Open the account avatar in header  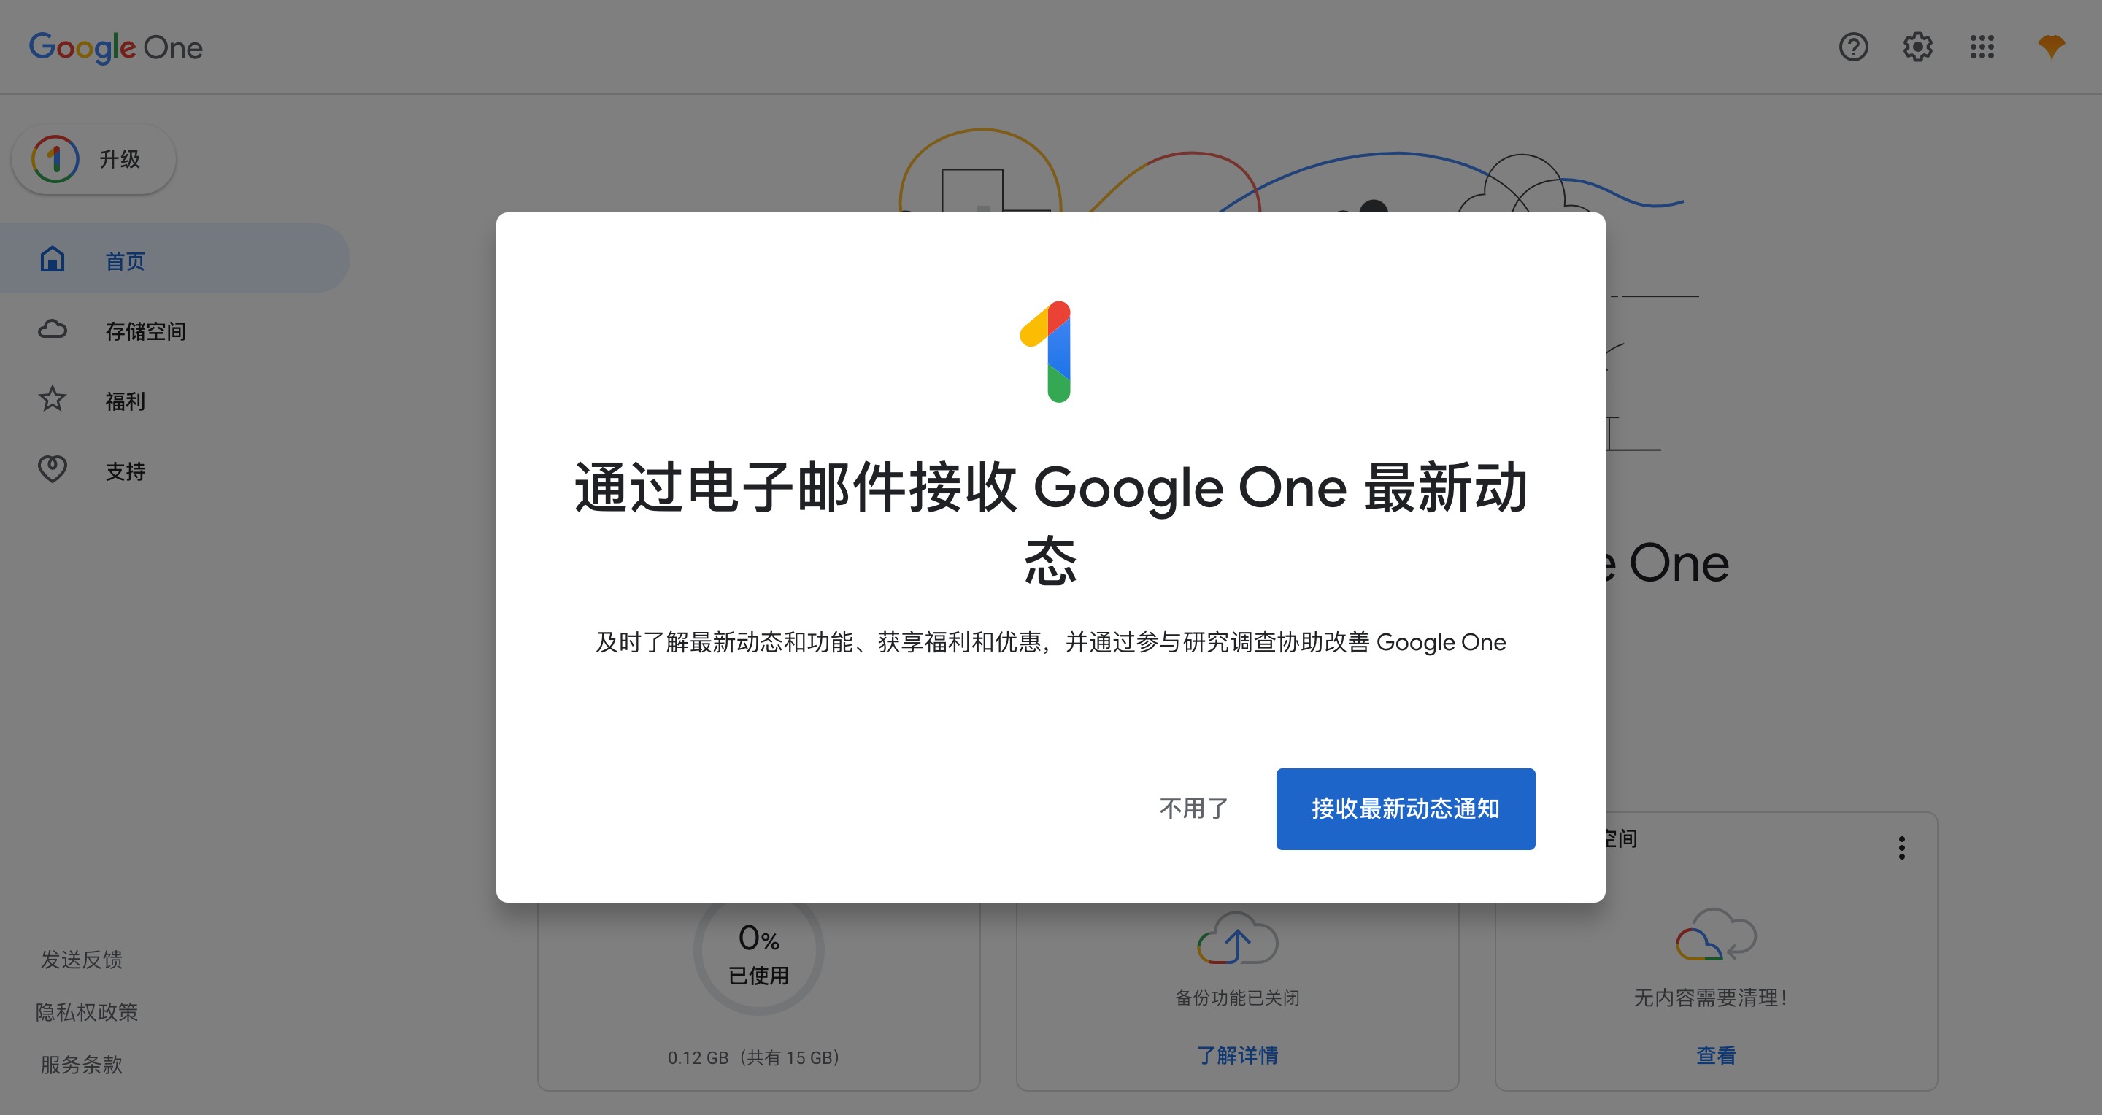2051,47
